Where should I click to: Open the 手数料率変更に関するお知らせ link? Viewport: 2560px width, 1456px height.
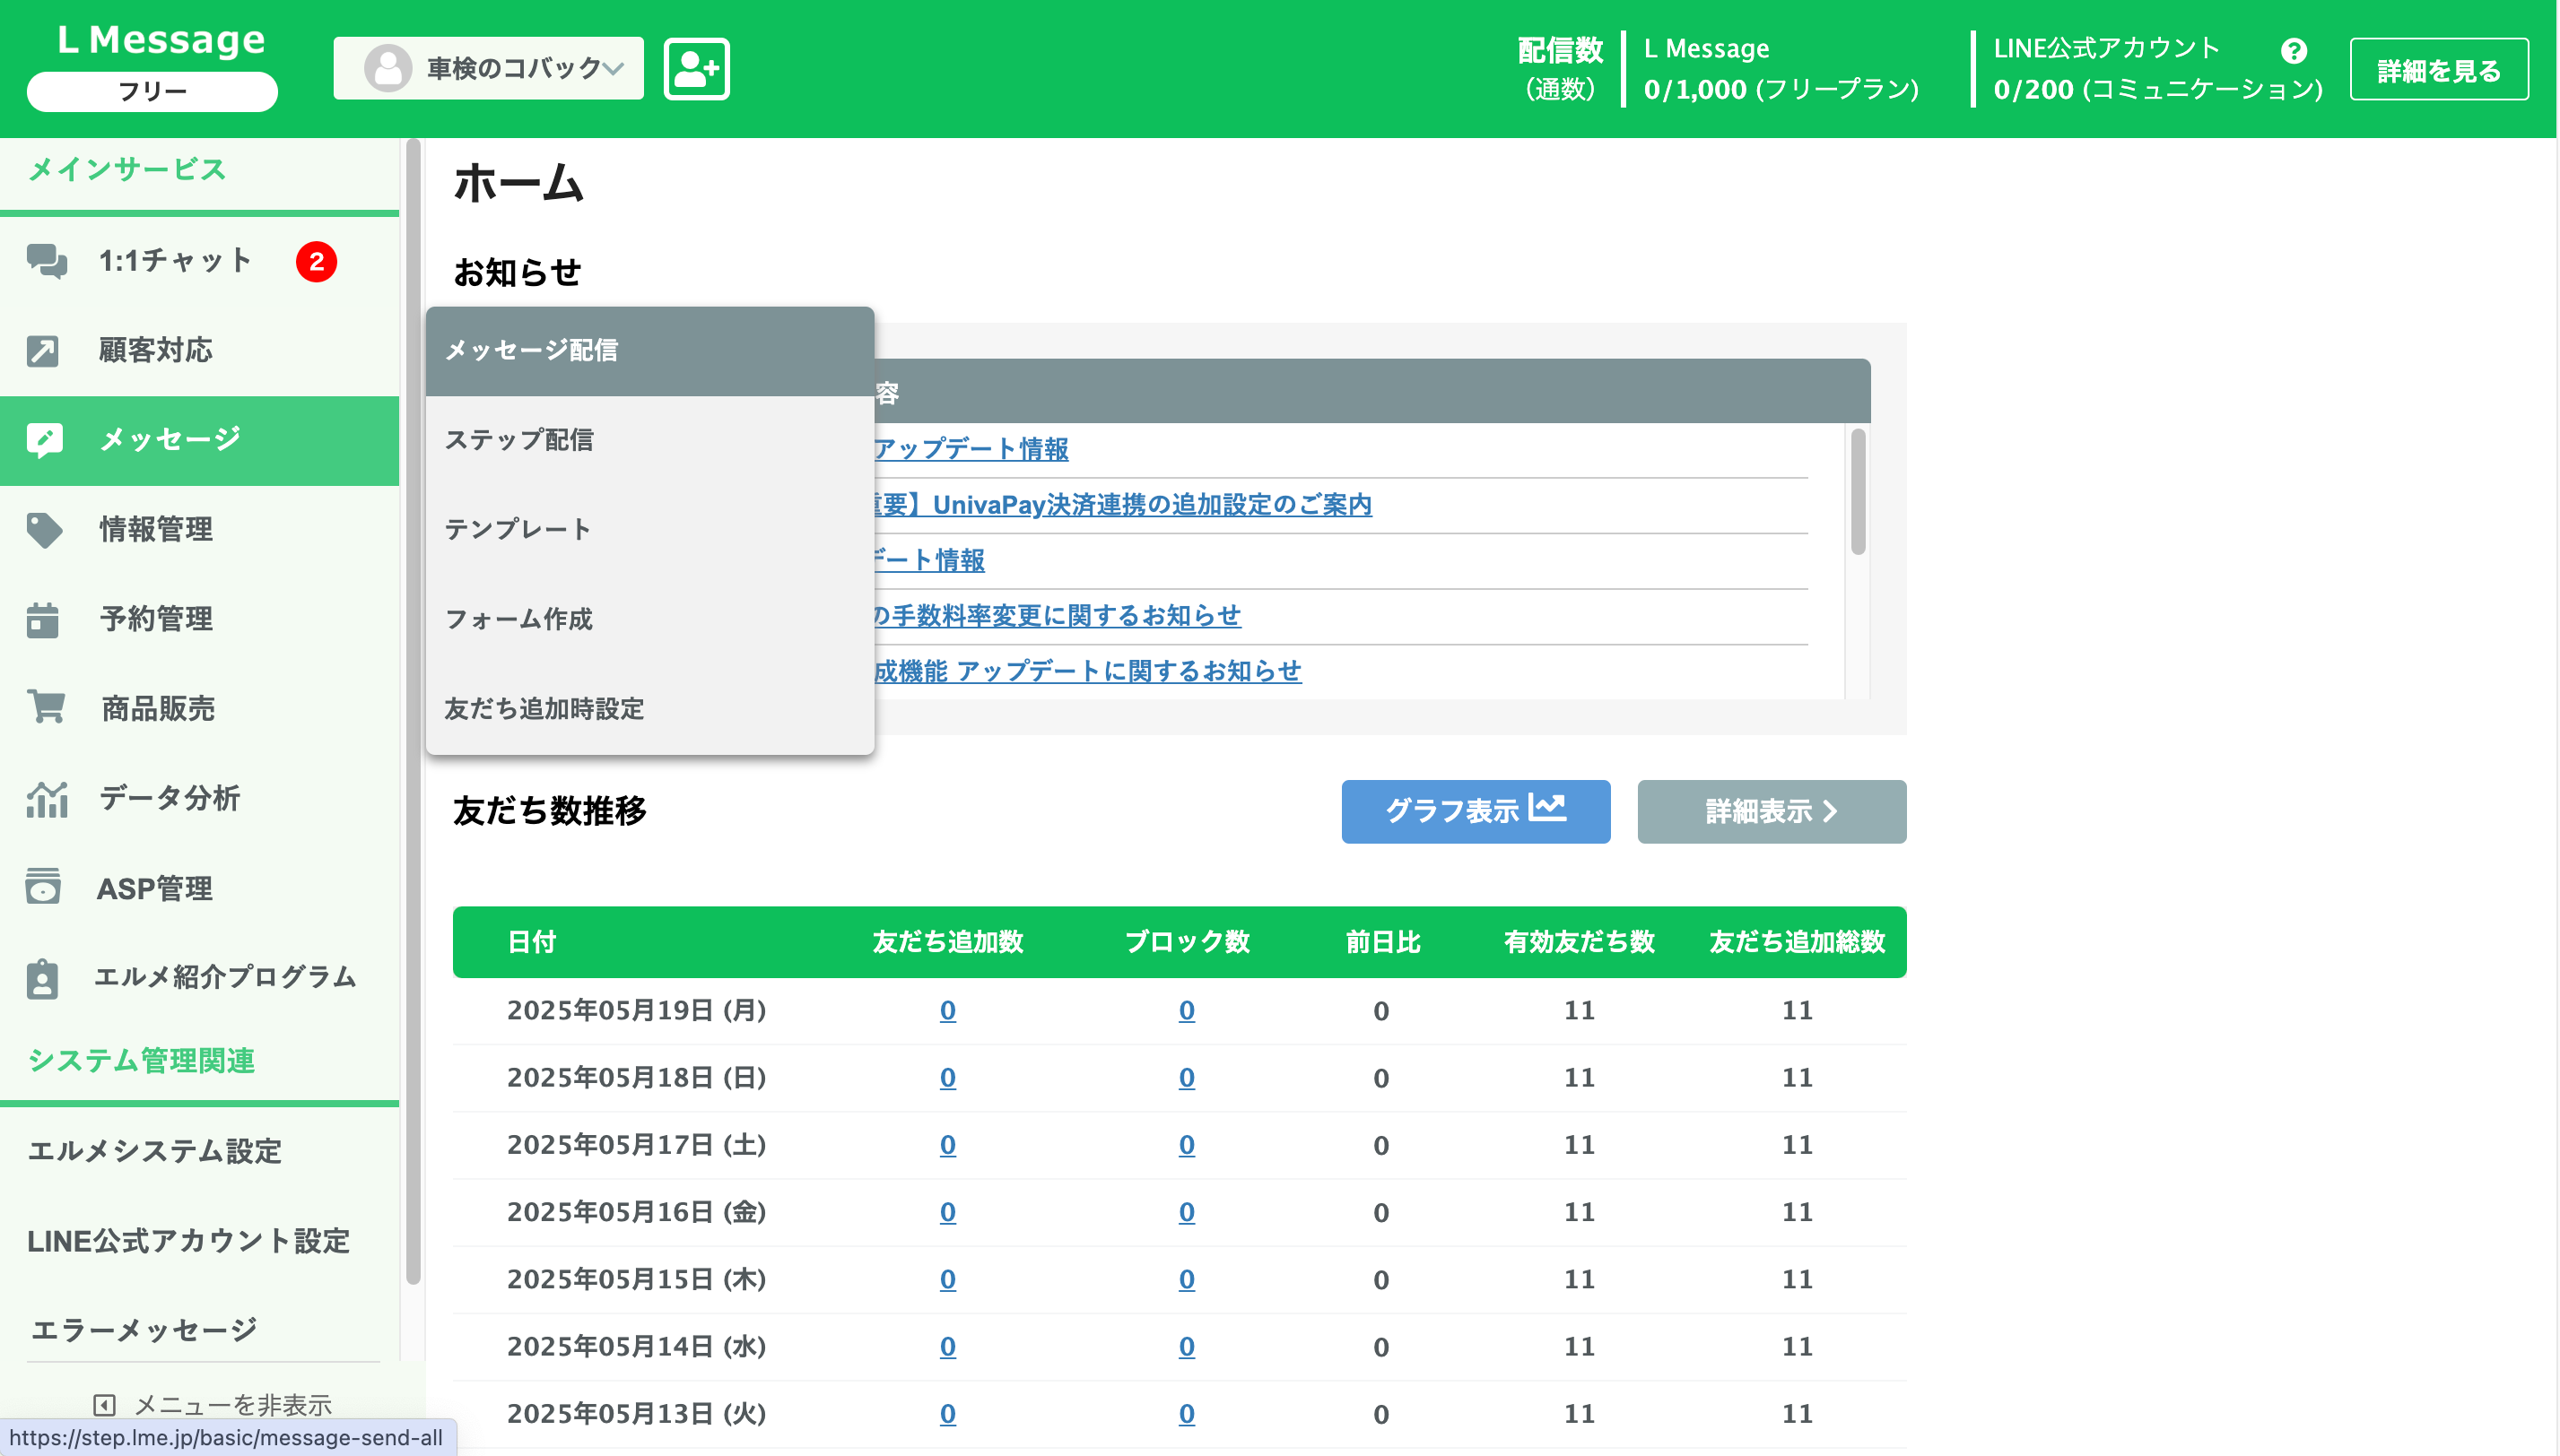point(1058,615)
